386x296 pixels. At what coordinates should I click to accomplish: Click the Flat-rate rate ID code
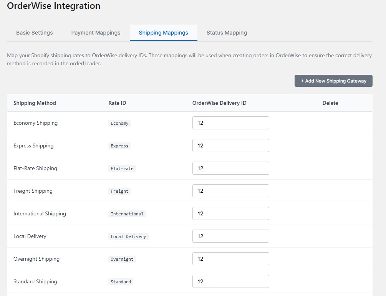[x=122, y=169]
